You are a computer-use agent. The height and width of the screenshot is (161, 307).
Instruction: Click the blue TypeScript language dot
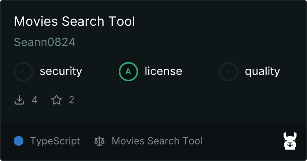tap(19, 141)
